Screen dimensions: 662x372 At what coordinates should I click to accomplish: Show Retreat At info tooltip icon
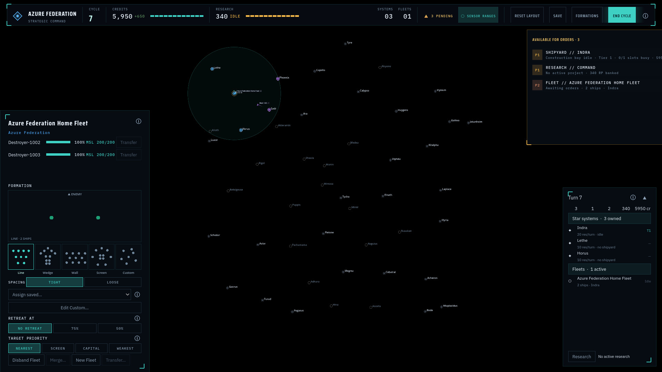coord(137,318)
